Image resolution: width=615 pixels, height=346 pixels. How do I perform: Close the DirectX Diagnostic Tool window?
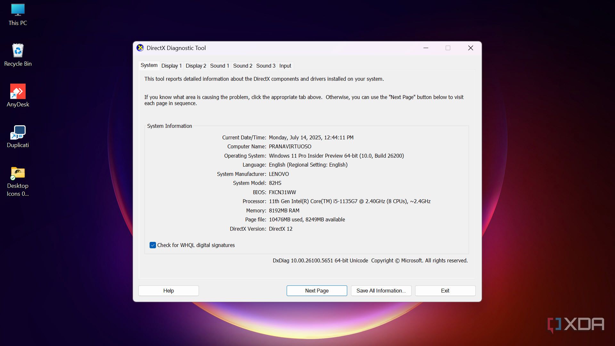(x=471, y=48)
